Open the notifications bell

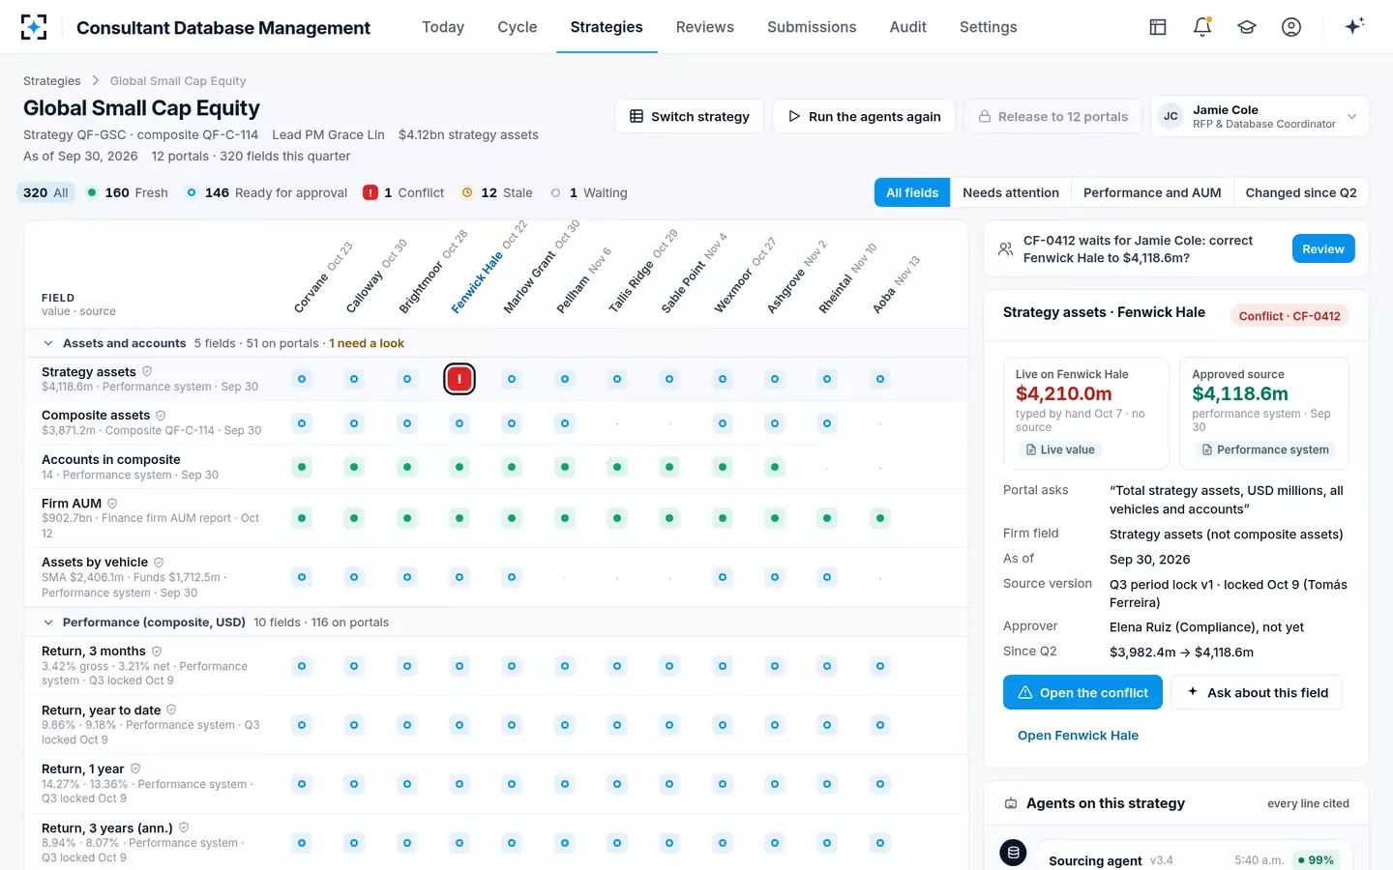pyautogui.click(x=1202, y=27)
